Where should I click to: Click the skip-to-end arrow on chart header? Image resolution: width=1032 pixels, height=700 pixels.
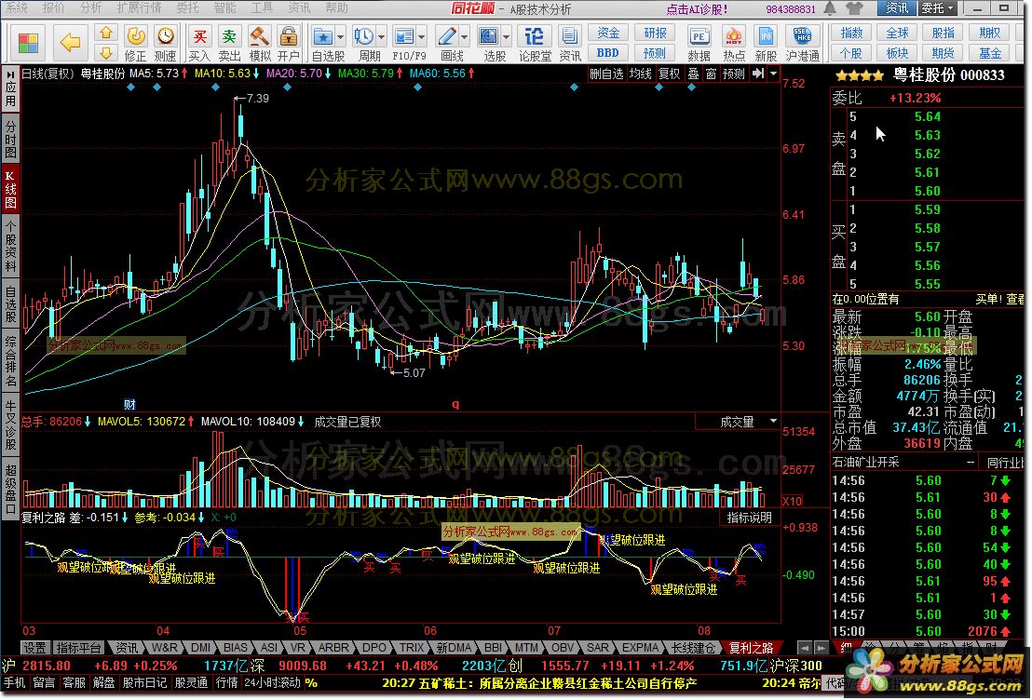(x=758, y=74)
